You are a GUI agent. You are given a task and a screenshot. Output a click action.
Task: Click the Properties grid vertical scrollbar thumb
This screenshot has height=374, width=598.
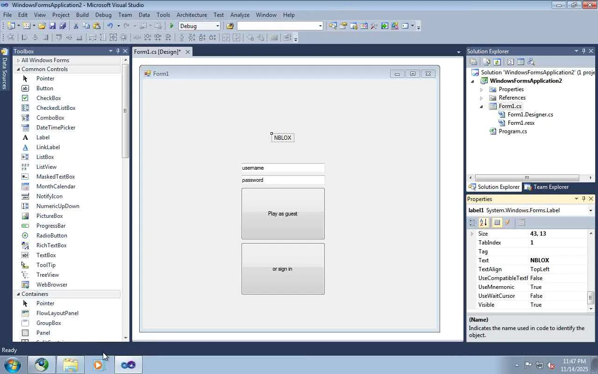[x=591, y=297]
